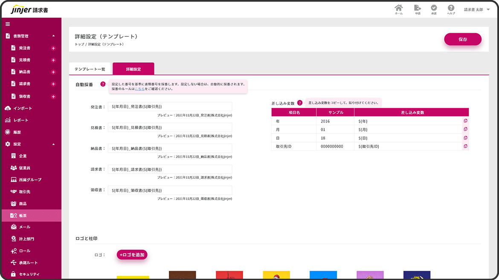The height and width of the screenshot is (280, 499).
Task: Select 取引先 in the sidebar menu
Action: tap(25, 192)
